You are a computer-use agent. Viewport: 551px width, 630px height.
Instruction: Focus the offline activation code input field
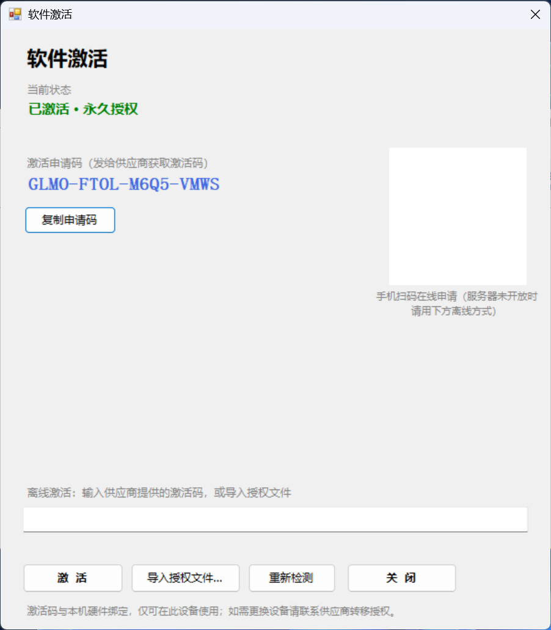tap(275, 520)
